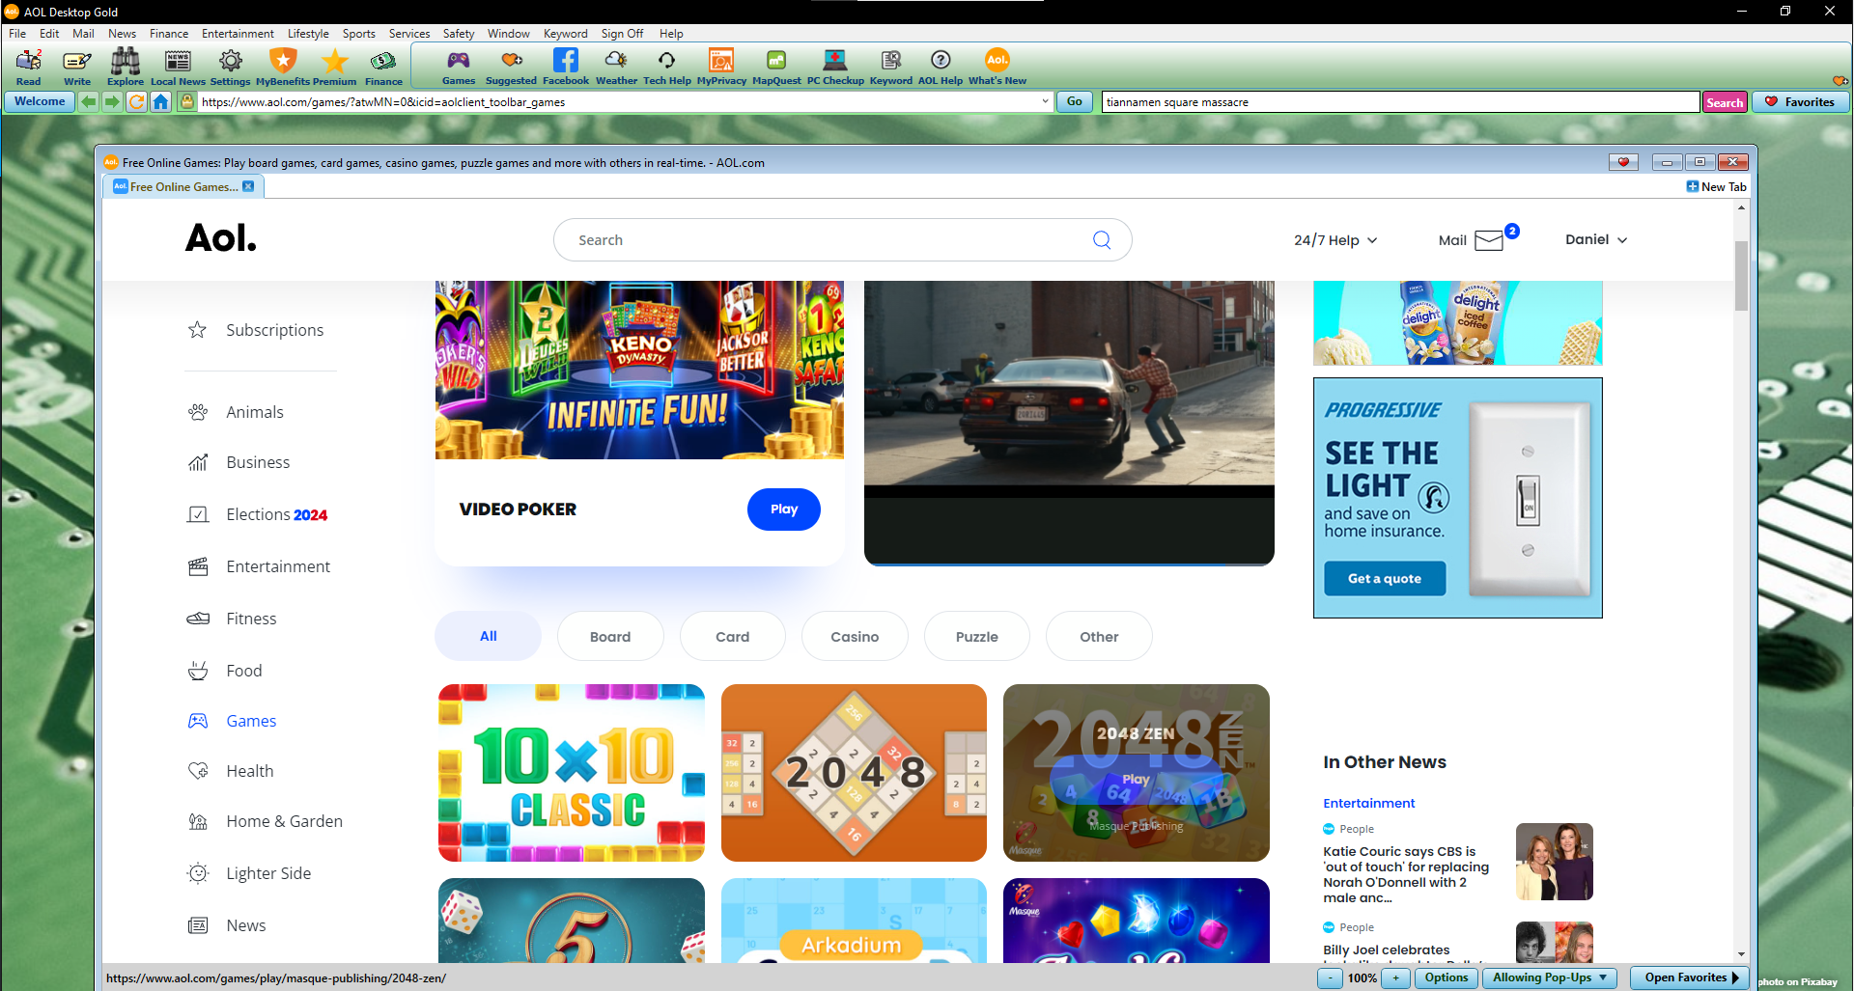Reload the page with the refresh icon
Screen dimensions: 1854x991
click(137, 102)
